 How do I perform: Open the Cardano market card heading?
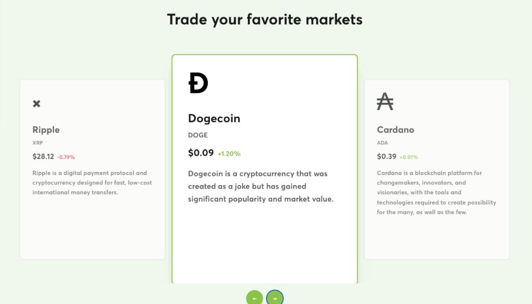(395, 129)
